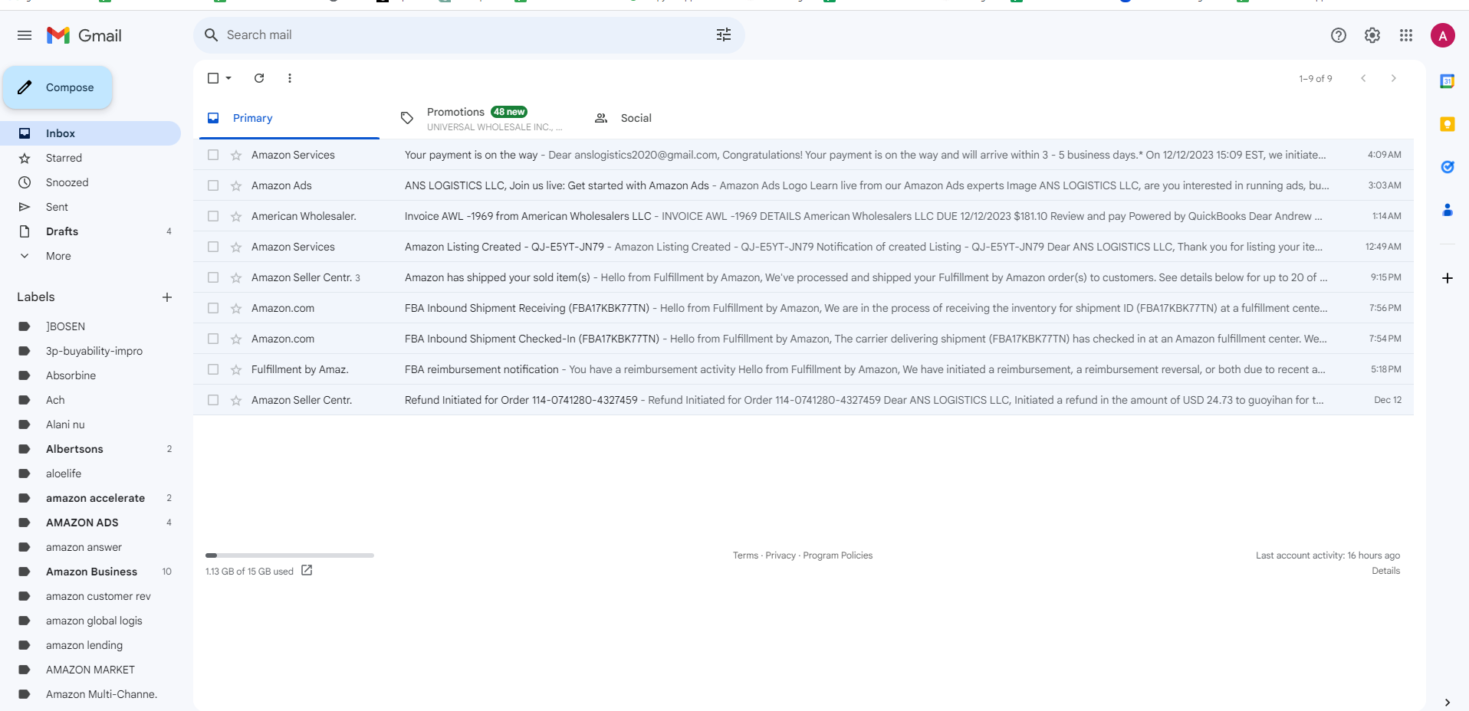Open the Google apps grid

[x=1406, y=35]
